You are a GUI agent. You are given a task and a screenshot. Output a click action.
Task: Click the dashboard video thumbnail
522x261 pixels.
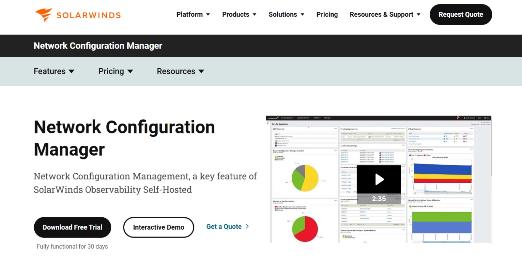379,179
